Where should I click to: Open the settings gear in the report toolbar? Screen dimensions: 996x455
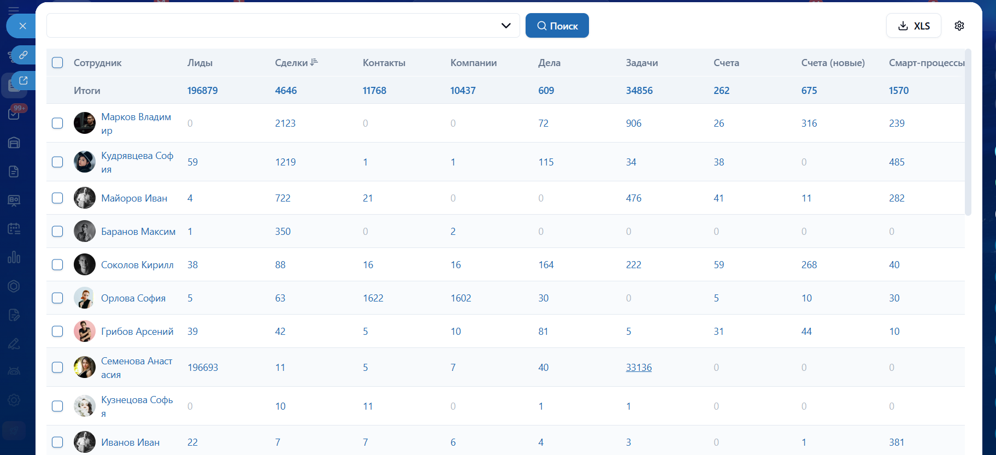[x=959, y=26]
